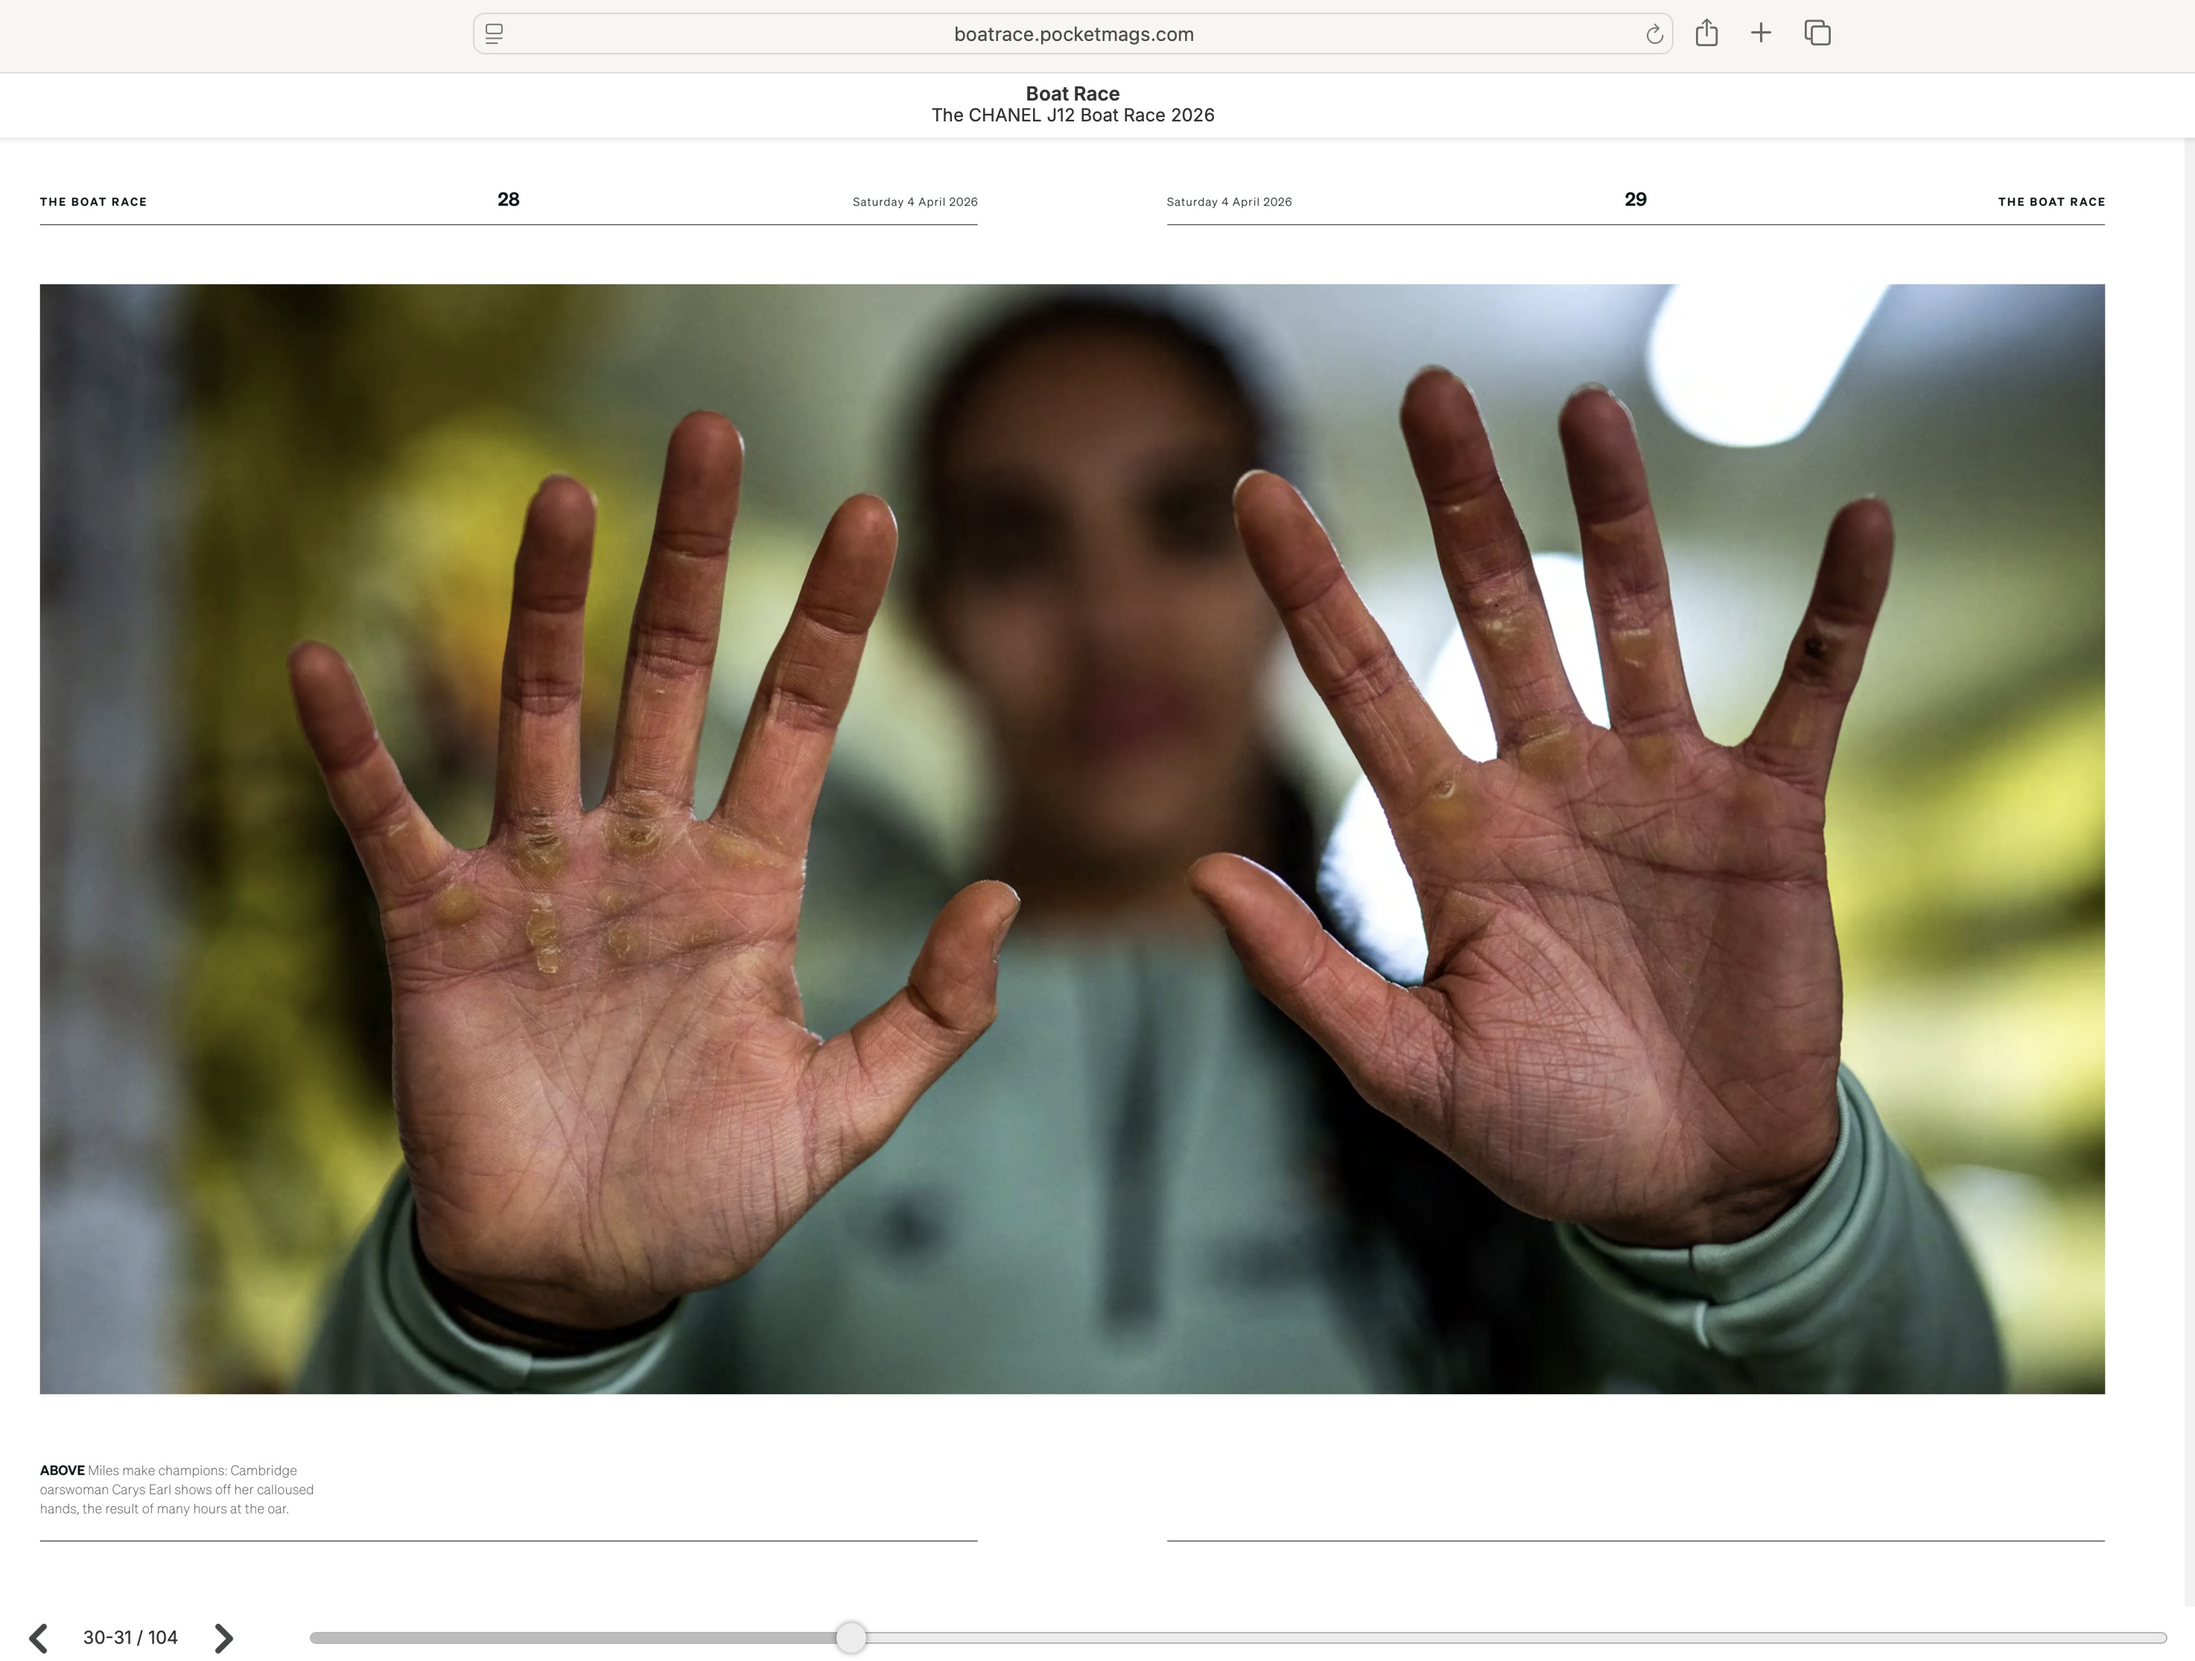This screenshot has height=1661, width=2195.
Task: Click the ABOVE photo caption text
Action: pyautogui.click(x=177, y=1490)
